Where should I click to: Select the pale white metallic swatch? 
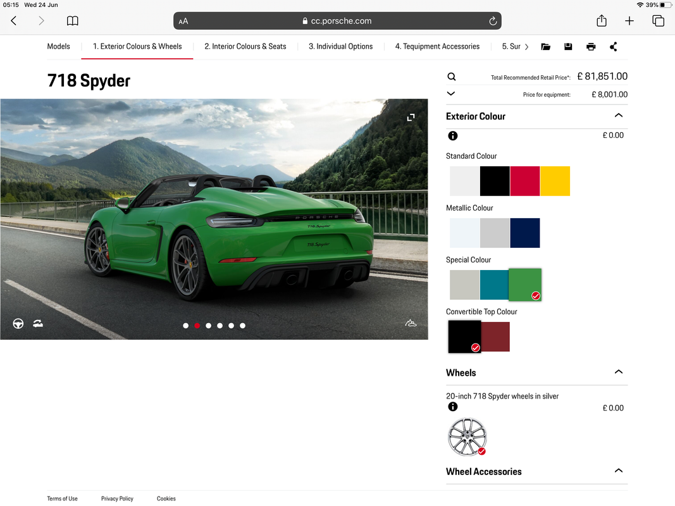point(465,233)
